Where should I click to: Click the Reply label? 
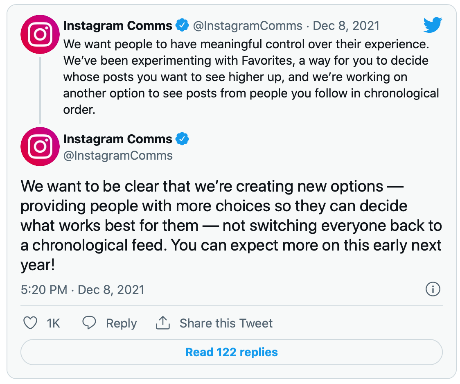(x=121, y=323)
